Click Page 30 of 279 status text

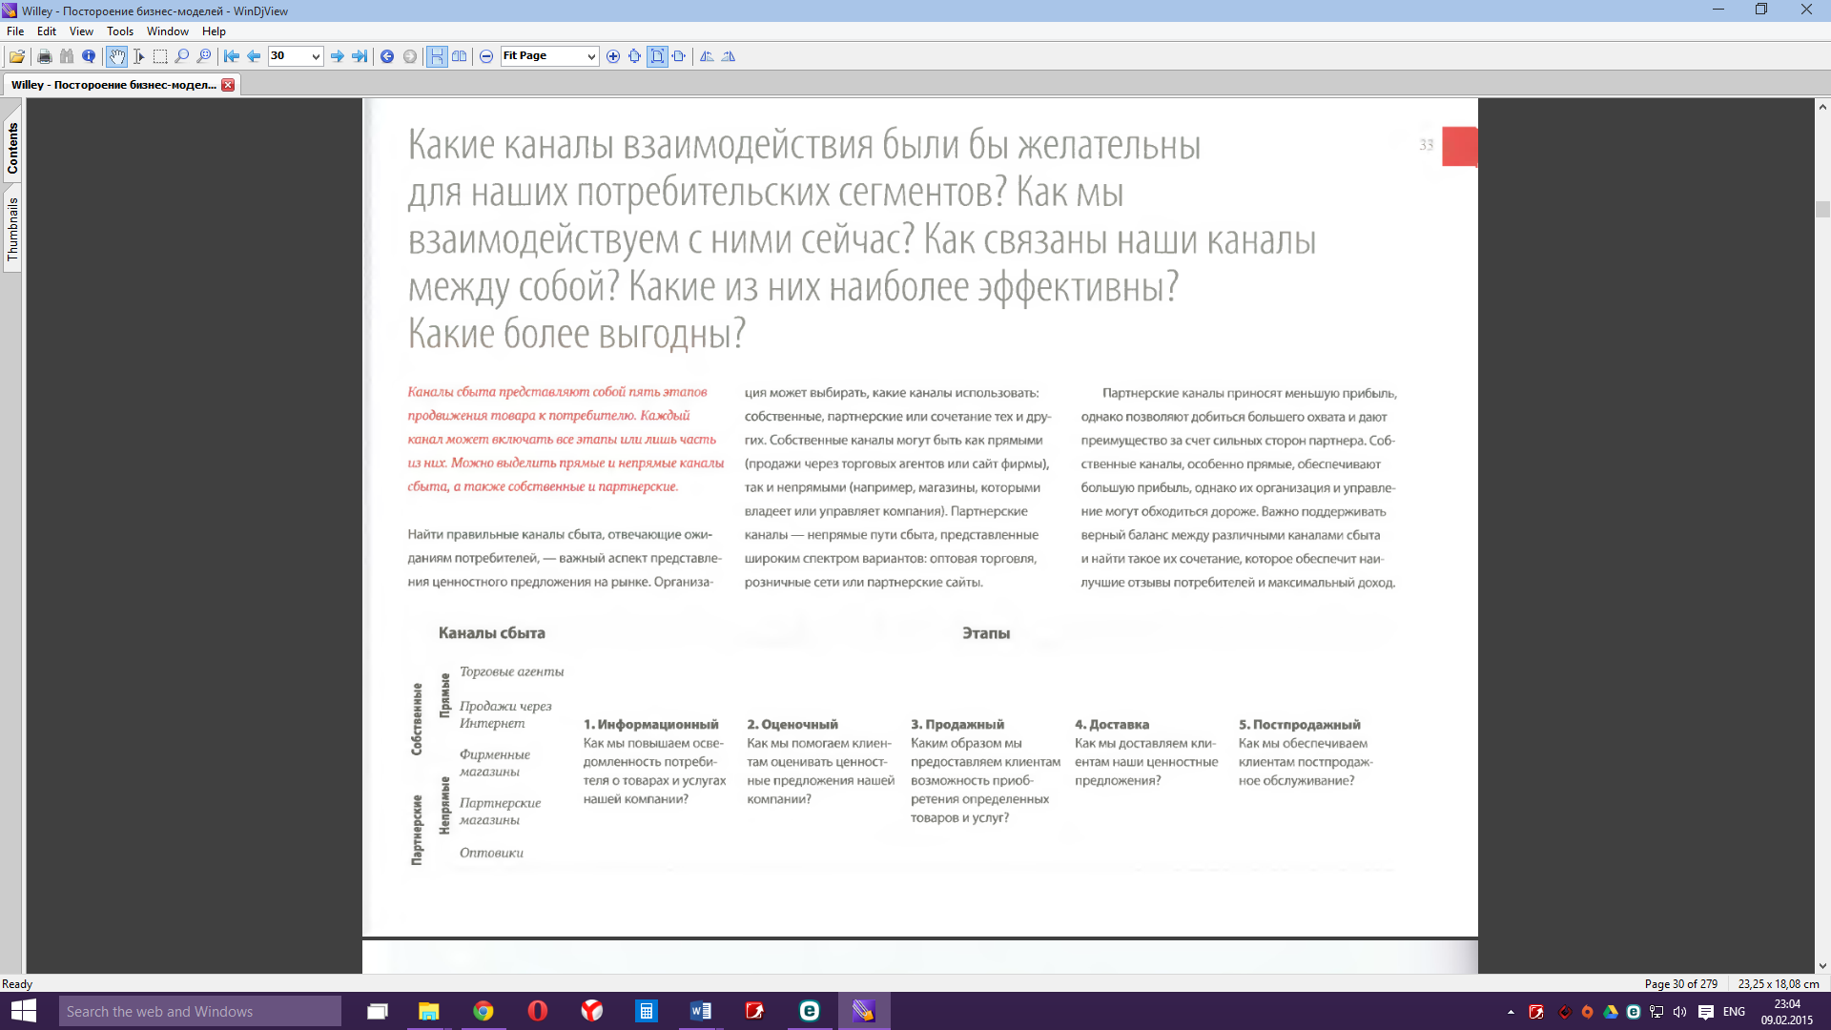coord(1680,983)
